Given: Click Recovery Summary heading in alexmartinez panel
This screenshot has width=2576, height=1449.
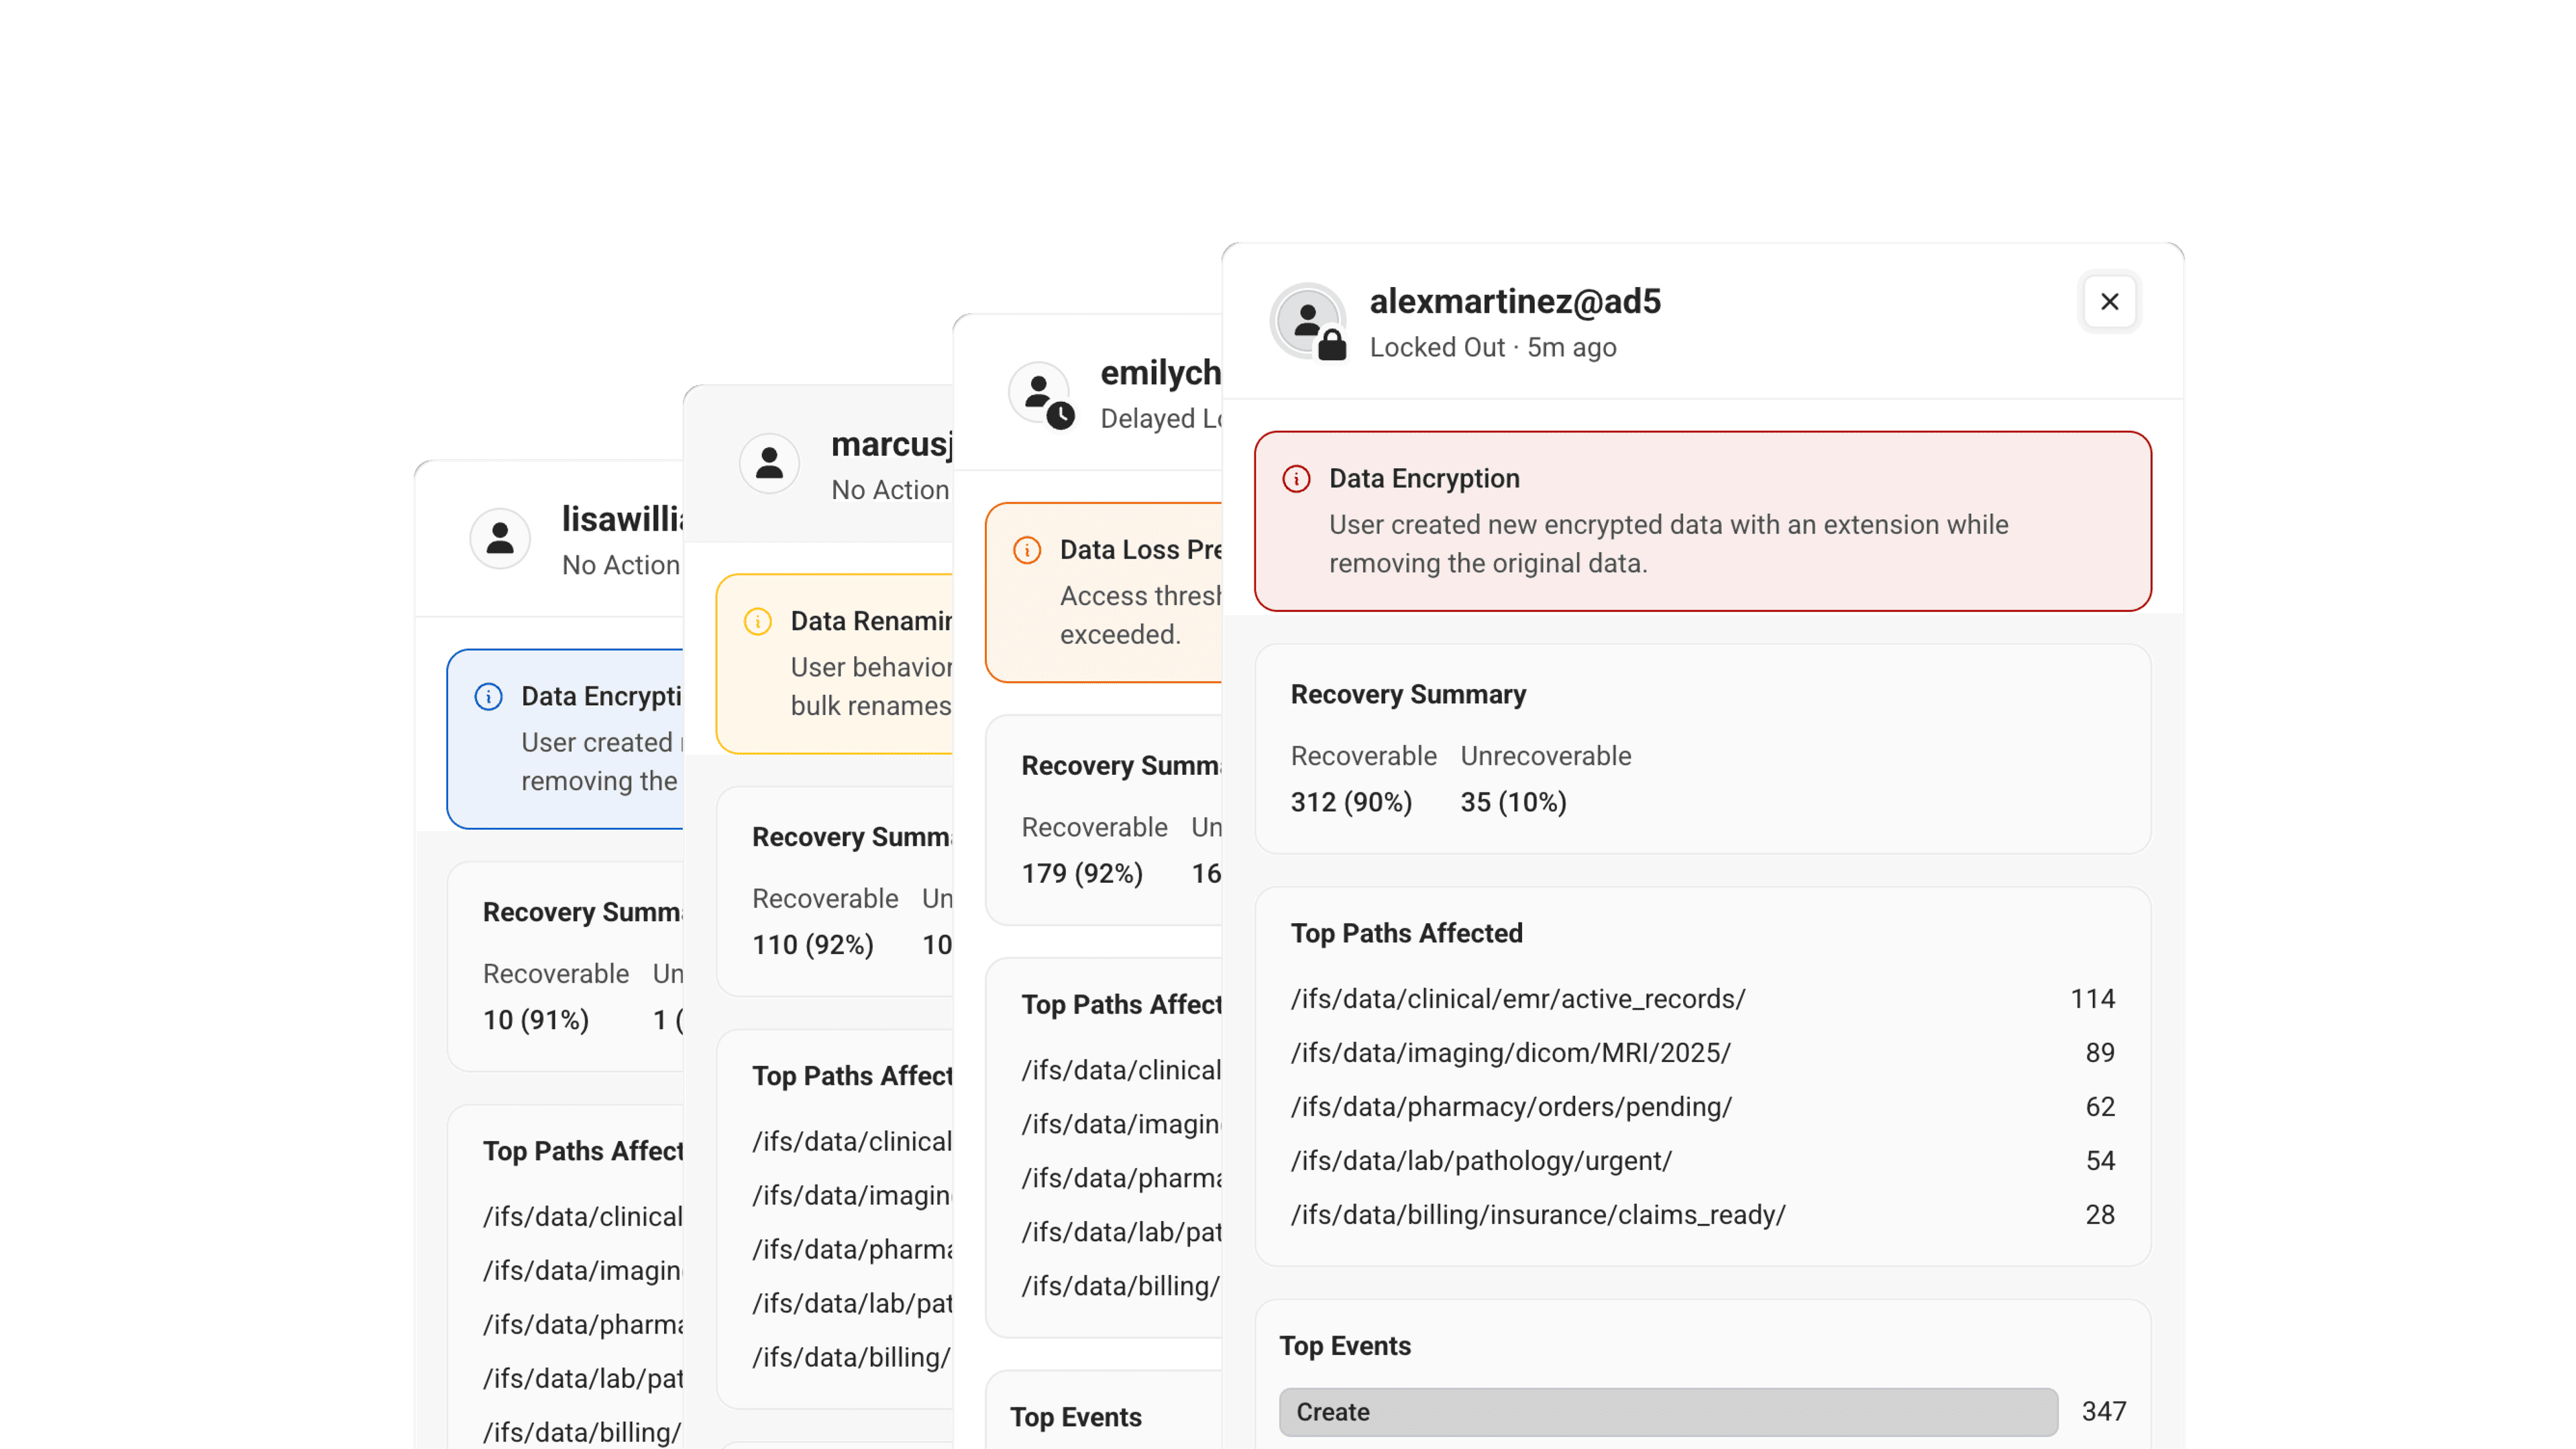Looking at the screenshot, I should click(1408, 694).
